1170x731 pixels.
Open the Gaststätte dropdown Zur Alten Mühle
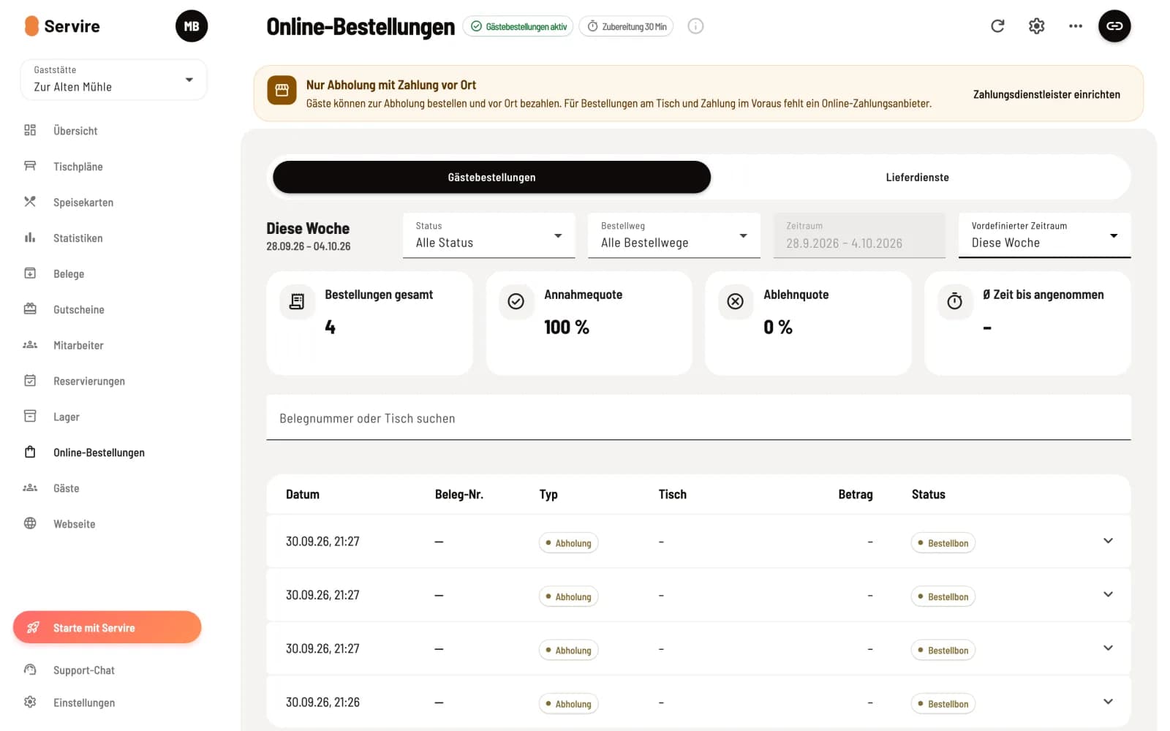pos(113,79)
